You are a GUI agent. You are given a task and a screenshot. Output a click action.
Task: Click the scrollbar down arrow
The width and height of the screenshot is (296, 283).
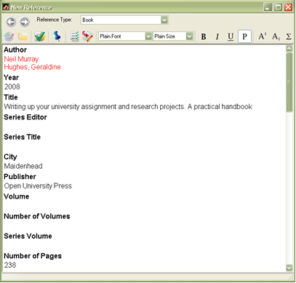[x=289, y=268]
